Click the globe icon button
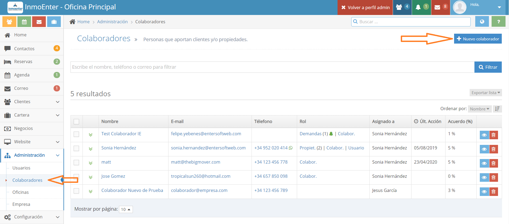Image resolution: width=509 pixels, height=224 pixels. tap(482, 22)
